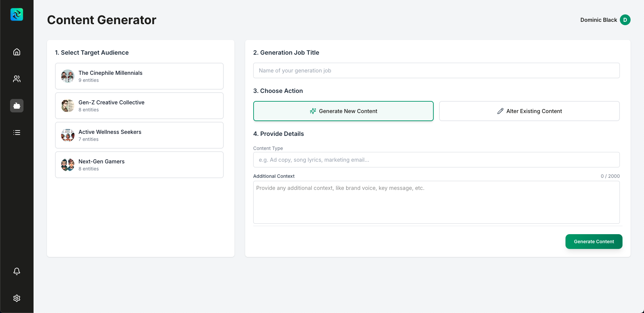This screenshot has height=313, width=644.
Task: Open notifications bell icon
Action: [17, 271]
